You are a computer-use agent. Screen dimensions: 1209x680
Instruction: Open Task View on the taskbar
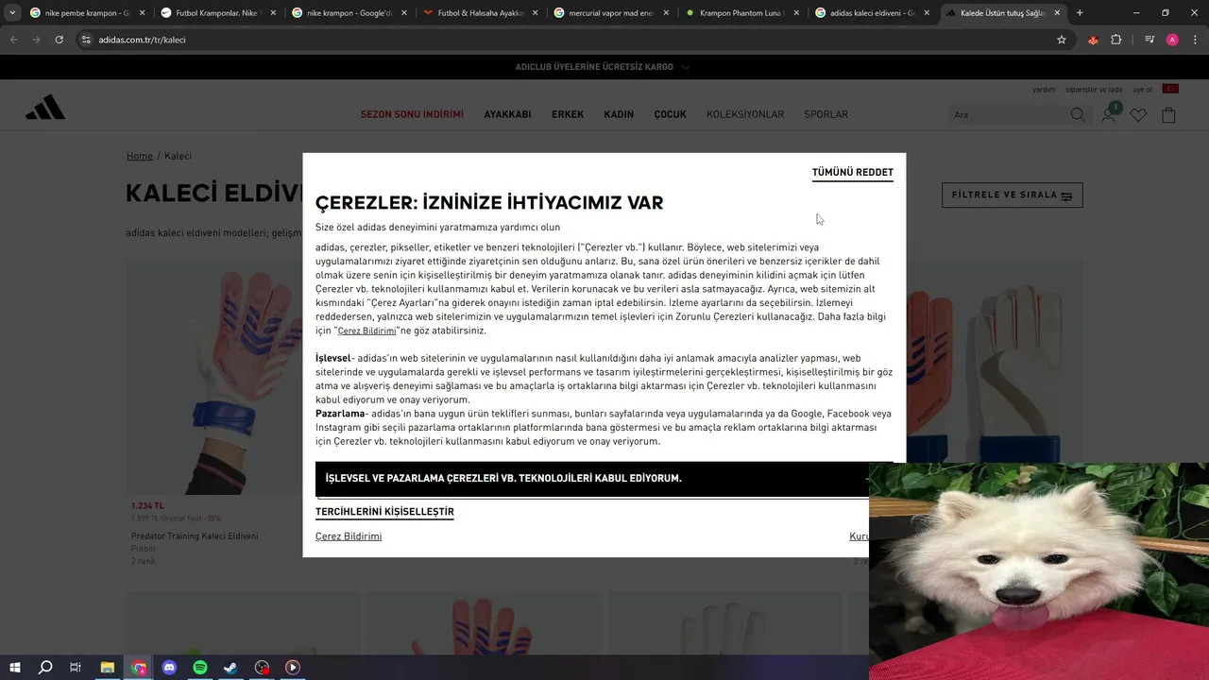pos(76,667)
